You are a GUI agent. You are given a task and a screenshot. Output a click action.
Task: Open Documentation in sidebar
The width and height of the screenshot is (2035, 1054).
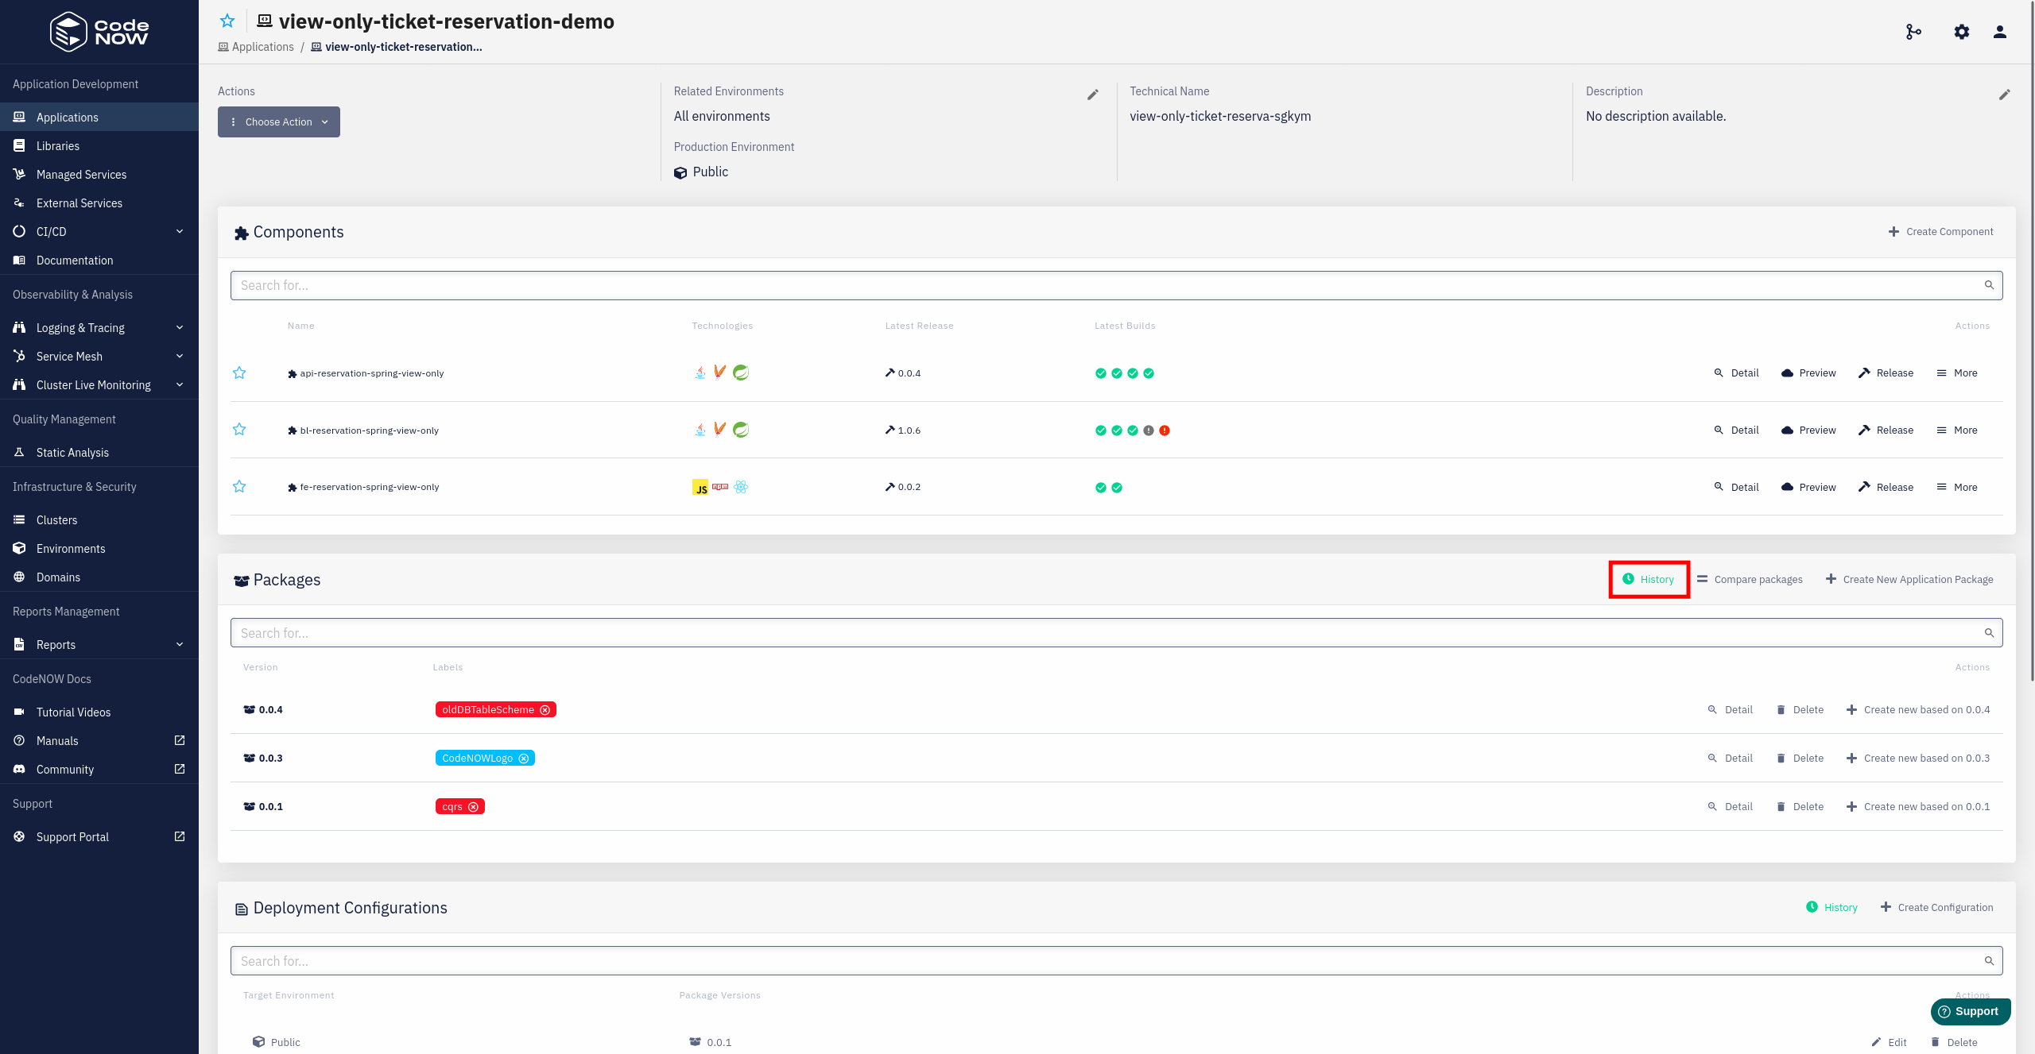(x=99, y=261)
